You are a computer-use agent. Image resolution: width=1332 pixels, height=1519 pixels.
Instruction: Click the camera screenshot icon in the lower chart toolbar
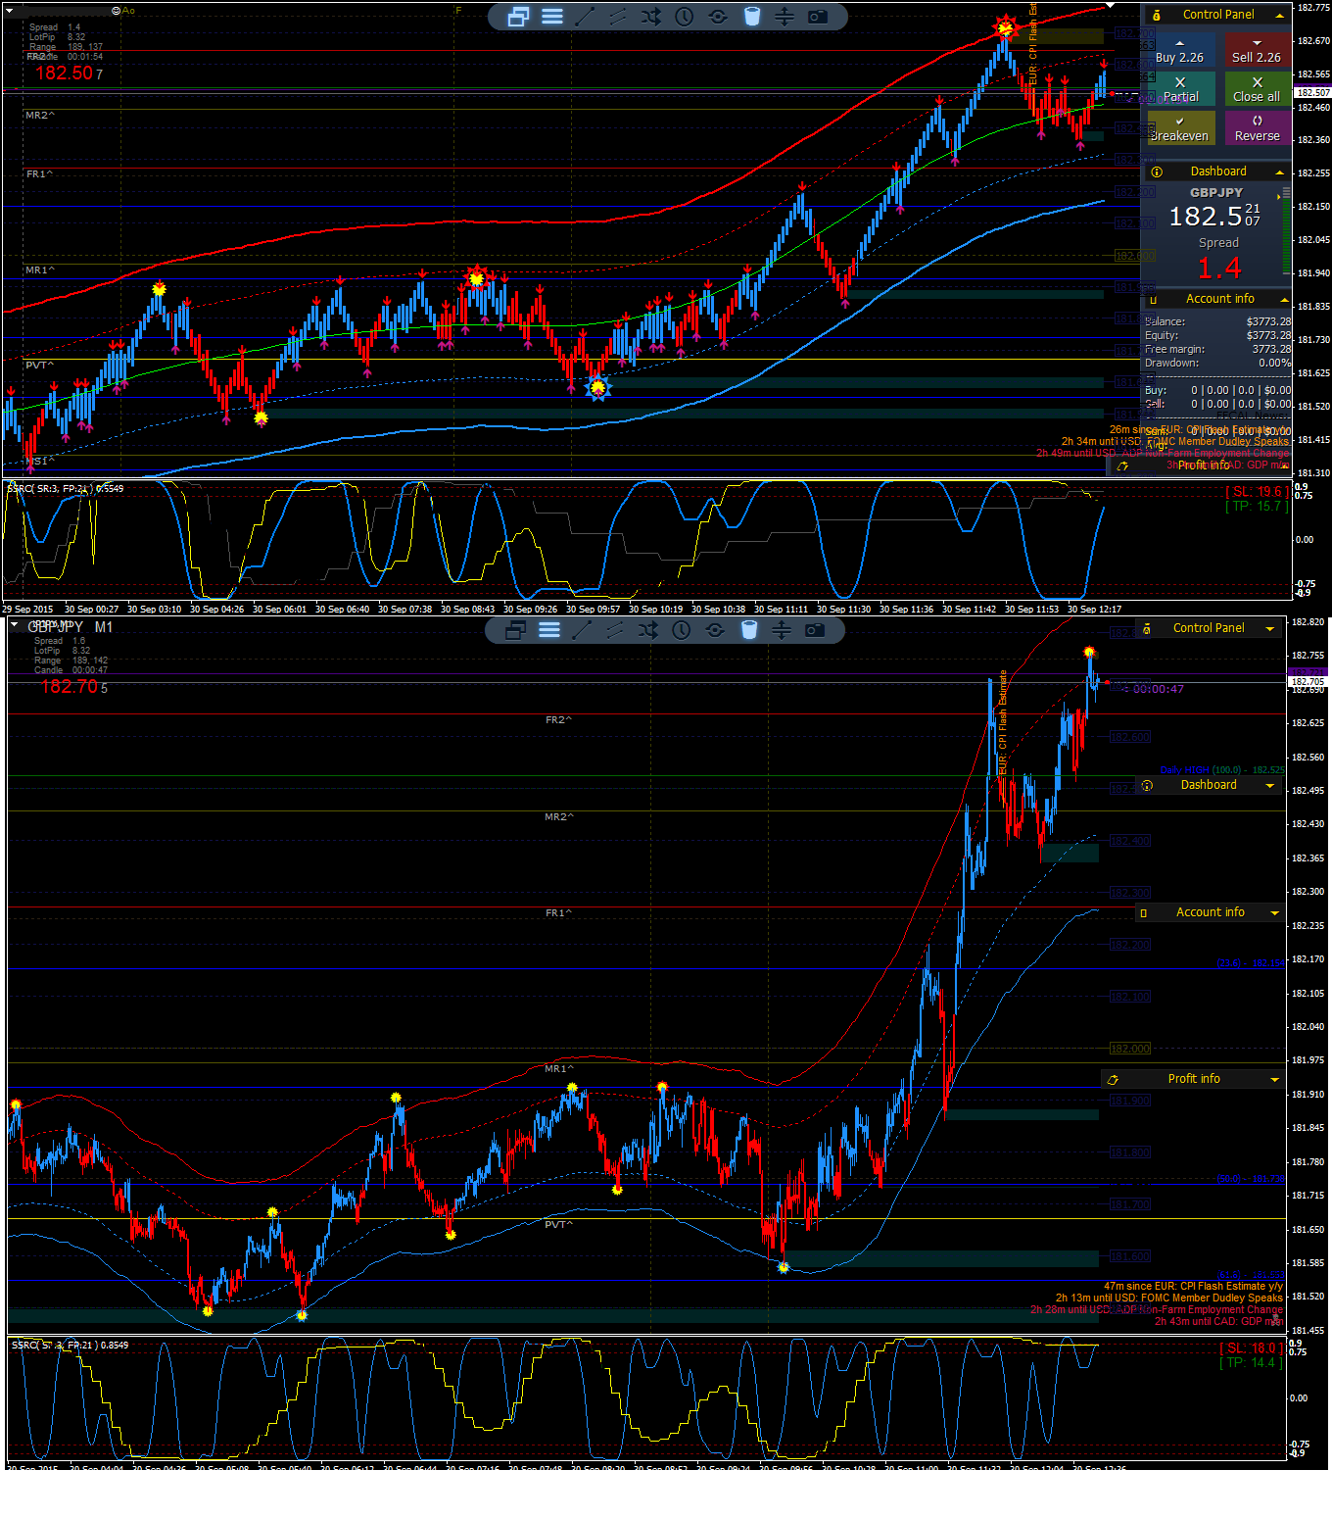[x=815, y=630]
